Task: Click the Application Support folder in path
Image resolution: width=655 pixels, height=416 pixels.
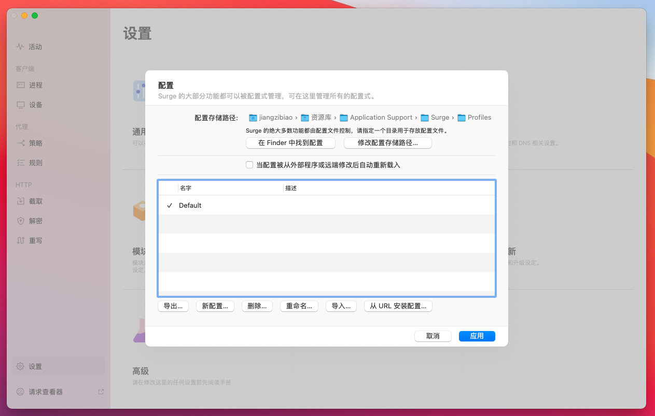Action: (381, 118)
